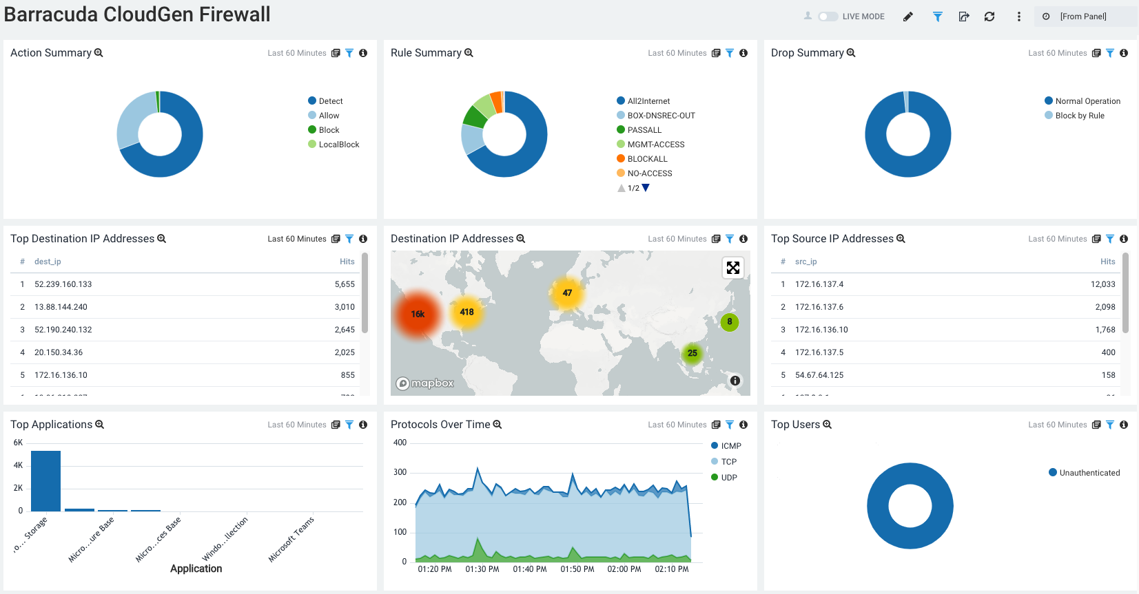The image size is (1139, 594).
Task: Toggle ICMP series in Protocols legend
Action: click(x=726, y=446)
